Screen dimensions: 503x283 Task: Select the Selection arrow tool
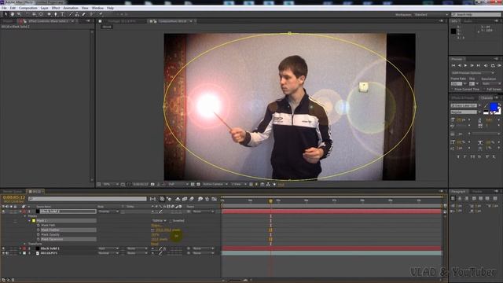[x=6, y=14]
